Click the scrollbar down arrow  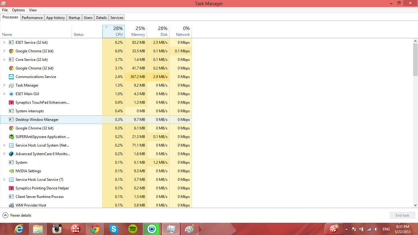415,205
